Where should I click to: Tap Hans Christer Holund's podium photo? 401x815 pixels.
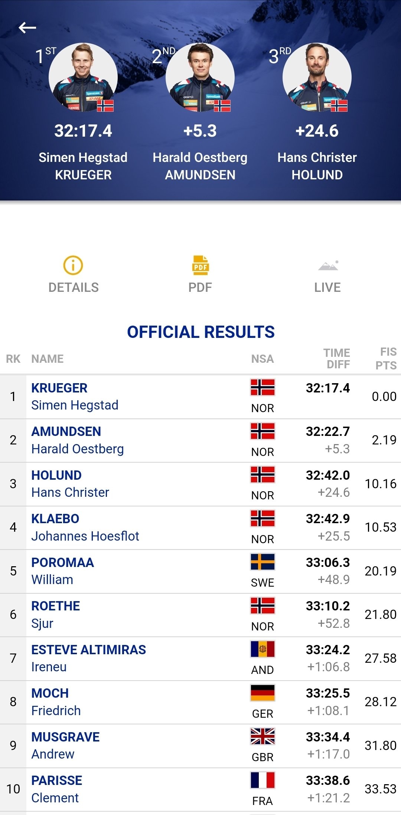317,77
